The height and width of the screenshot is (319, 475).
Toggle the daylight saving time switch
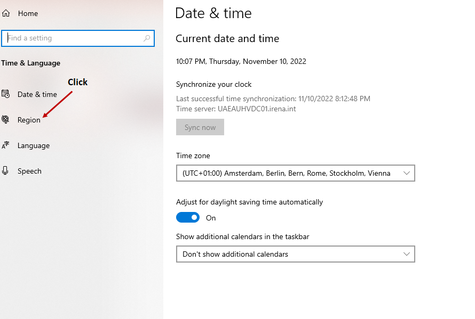click(x=188, y=217)
